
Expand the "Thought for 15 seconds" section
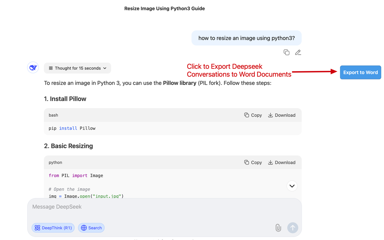77,68
